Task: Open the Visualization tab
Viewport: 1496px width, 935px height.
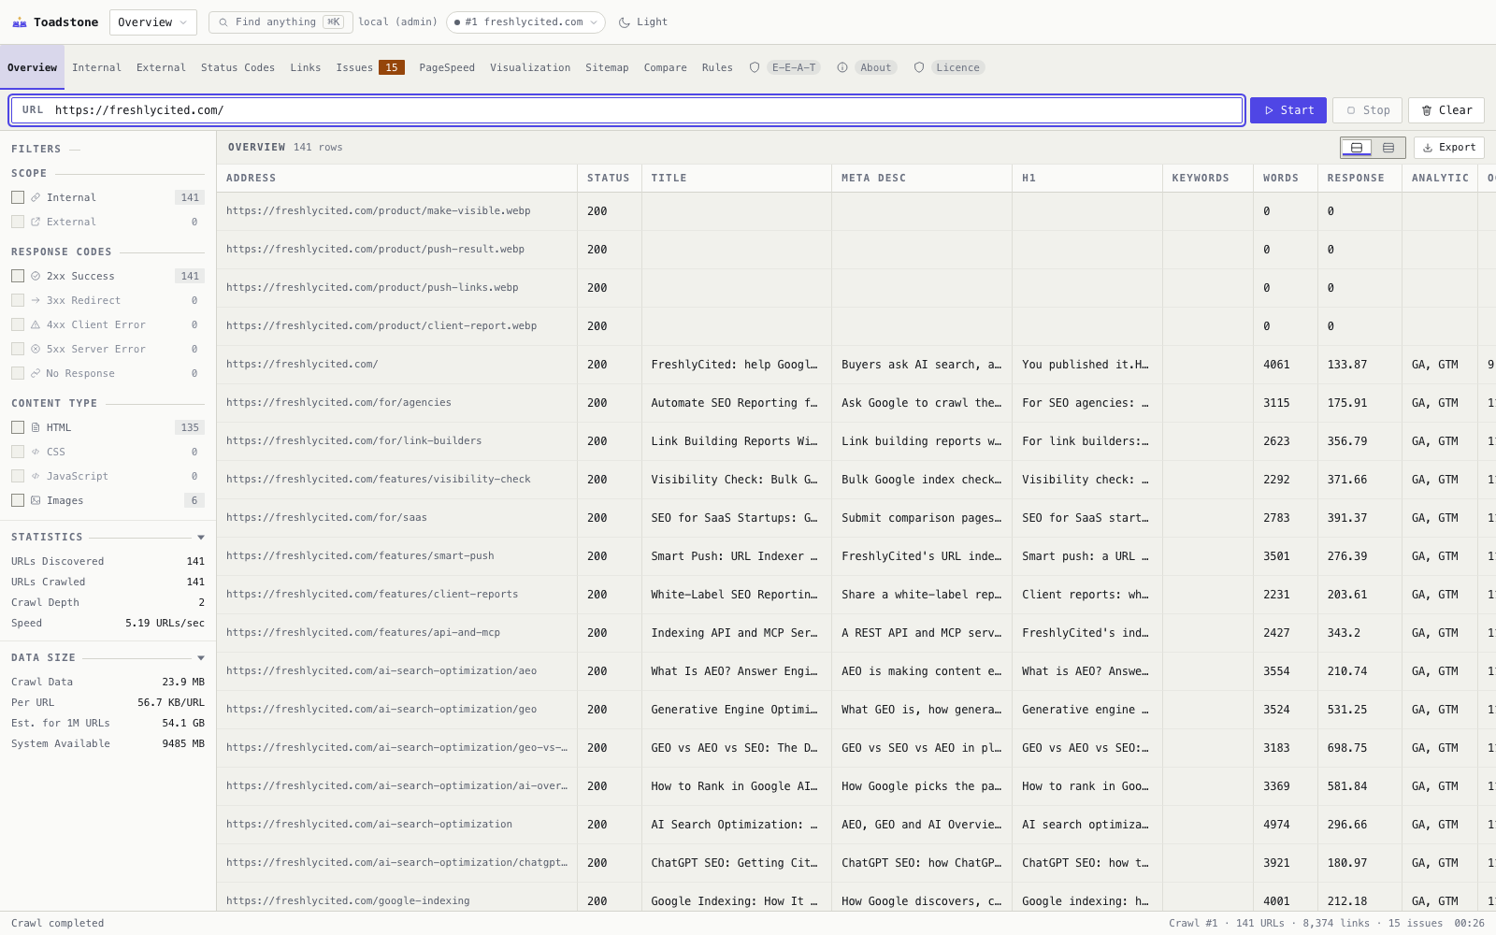Action: [x=530, y=67]
